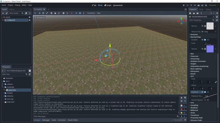This screenshot has height=123, width=220.
Task: Choose the Move Mode tool
Action: (x=40, y=13)
